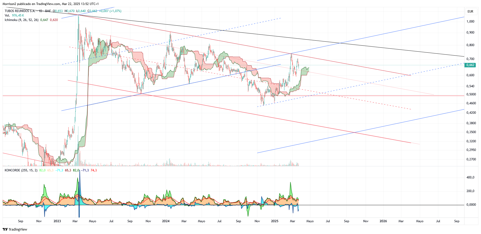
Task: Click the 0,0000 Koncorde zero level label
Action: click(471, 205)
